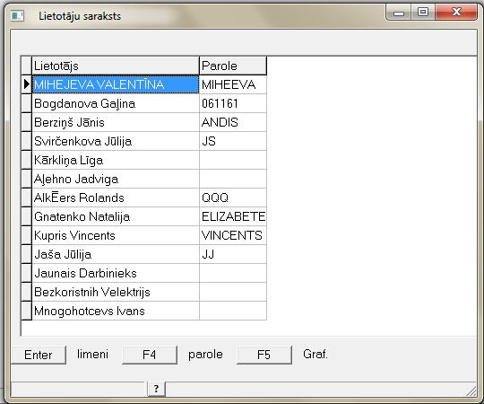The width and height of the screenshot is (484, 404).
Task: Click the QQQ password cell
Action: (x=233, y=198)
